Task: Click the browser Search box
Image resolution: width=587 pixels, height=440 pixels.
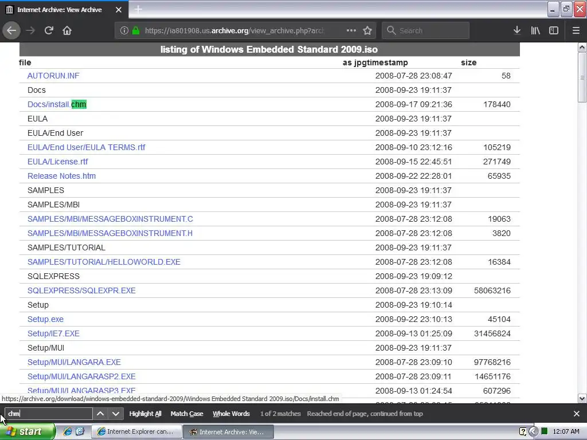Action: point(425,30)
